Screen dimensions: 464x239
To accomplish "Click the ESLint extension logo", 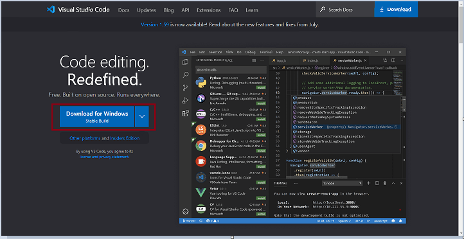I will [201, 130].
